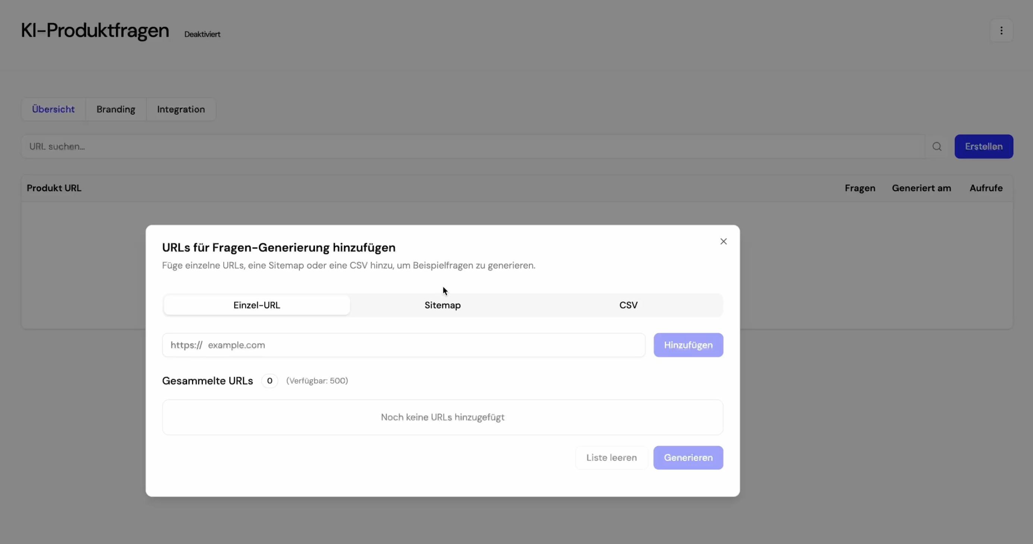The image size is (1033, 544).
Task: Open the Integration tab
Action: coord(181,109)
